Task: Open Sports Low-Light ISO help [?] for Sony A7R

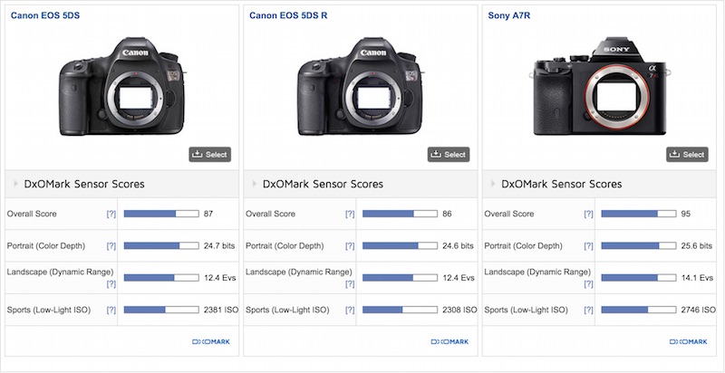Action: point(588,310)
